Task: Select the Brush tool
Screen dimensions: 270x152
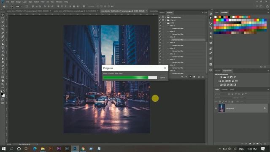Action: [x=3, y=41]
